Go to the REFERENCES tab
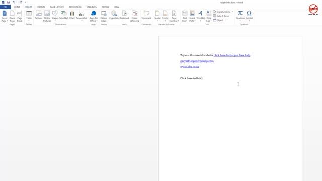Viewport: 322px width, 181px height. coord(75,7)
